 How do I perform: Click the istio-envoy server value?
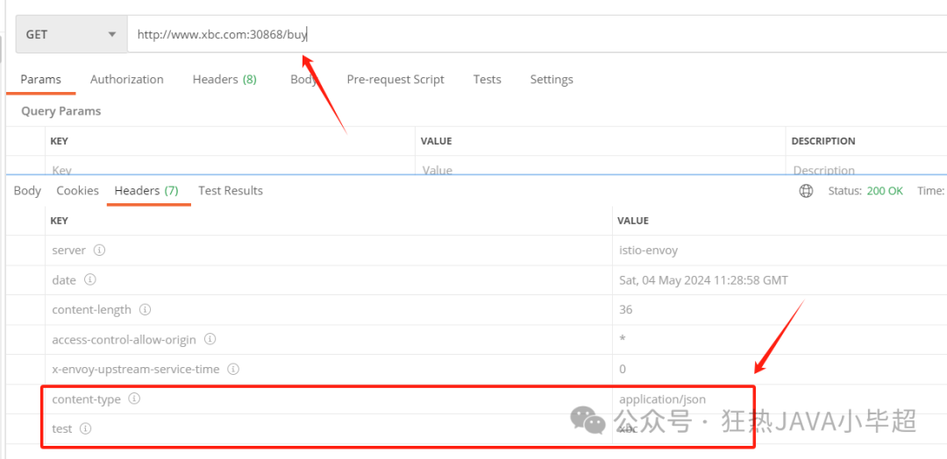tap(649, 250)
